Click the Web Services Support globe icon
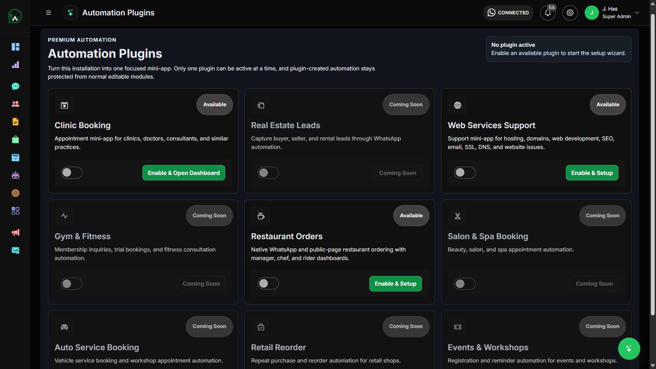Image resolution: width=656 pixels, height=369 pixels. 457,105
